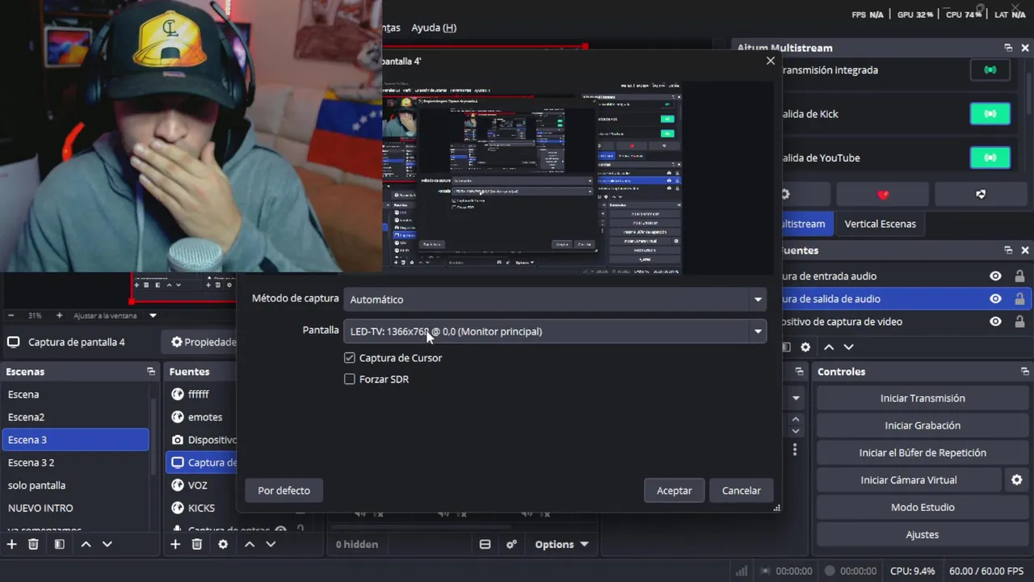The height and width of the screenshot is (582, 1034).
Task: Hide the entrada audio source via eye icon
Action: click(x=995, y=276)
